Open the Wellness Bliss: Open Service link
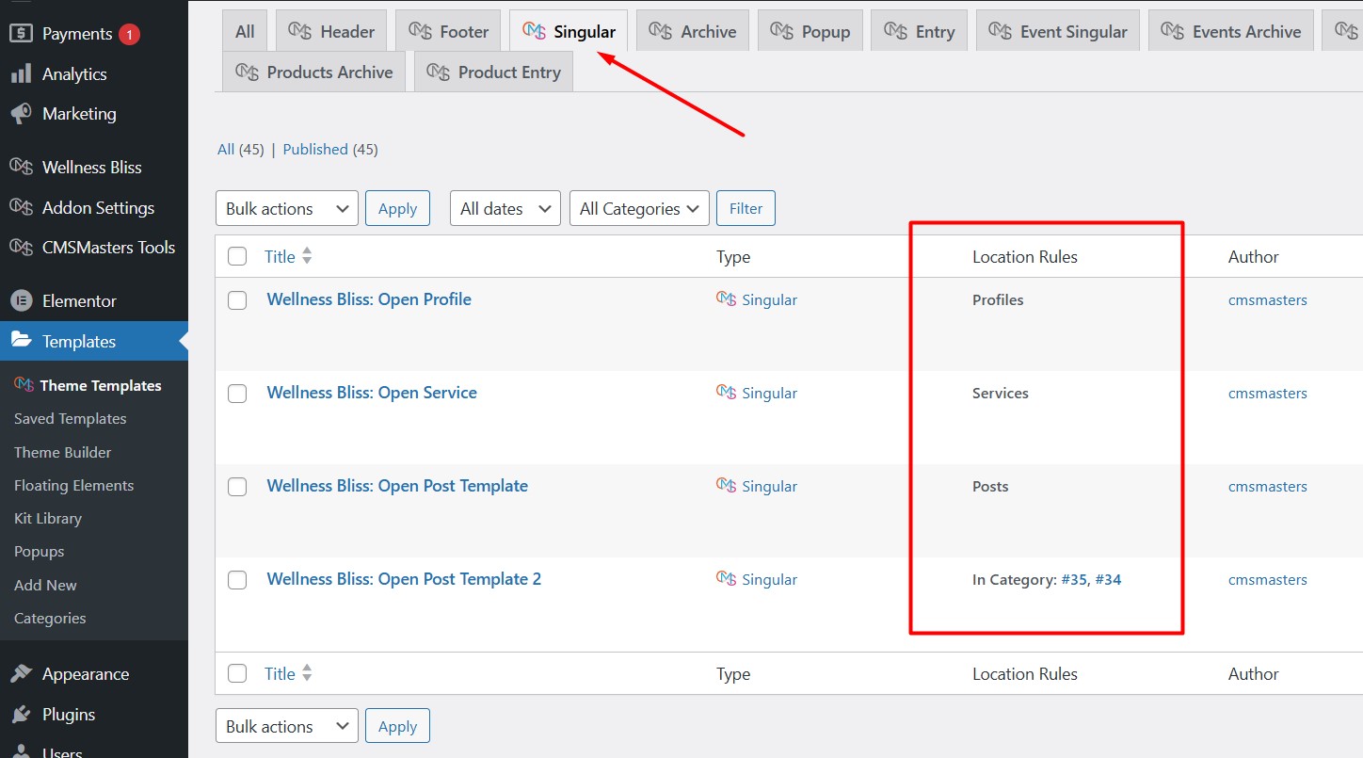 click(x=372, y=393)
